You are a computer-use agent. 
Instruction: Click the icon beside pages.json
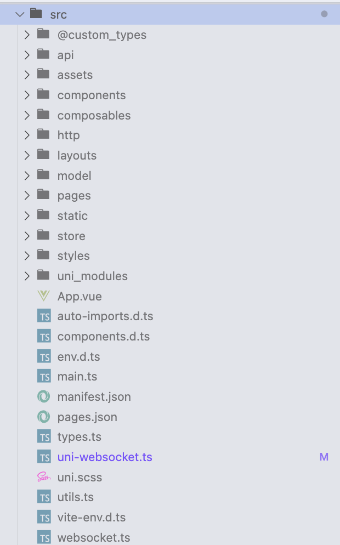44,417
